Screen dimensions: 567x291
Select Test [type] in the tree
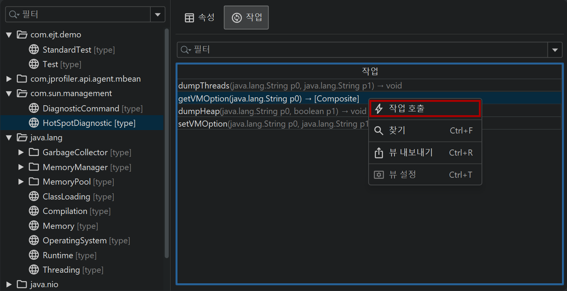click(62, 64)
